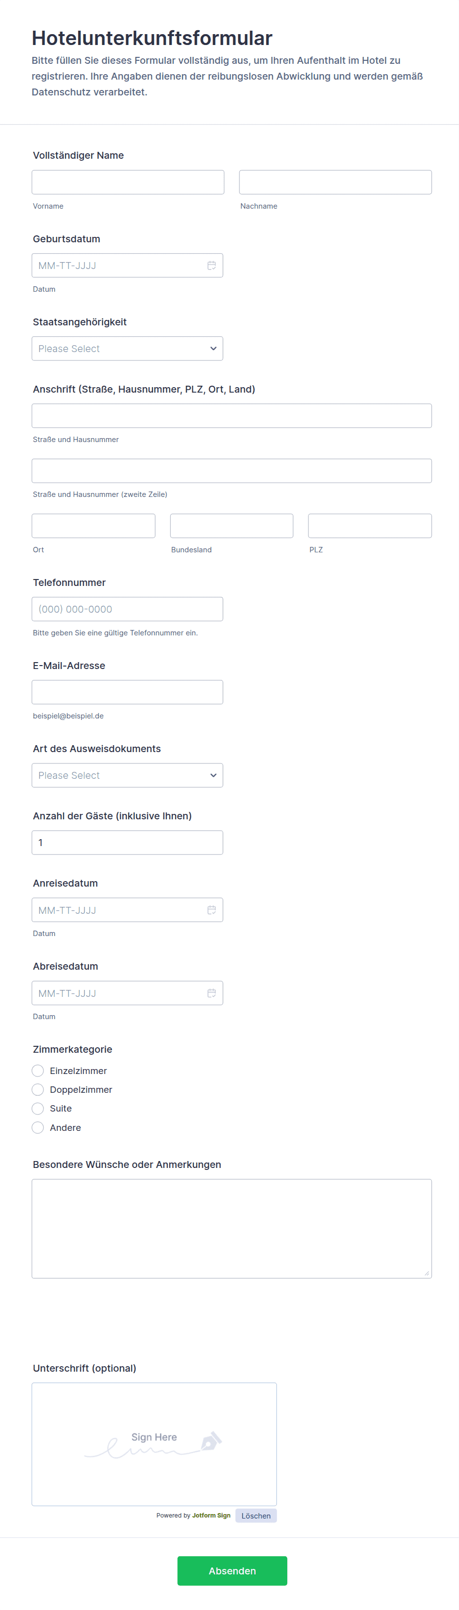Focus the Vorname input field
Viewport: 459px width, 1610px height.
pyautogui.click(x=128, y=182)
